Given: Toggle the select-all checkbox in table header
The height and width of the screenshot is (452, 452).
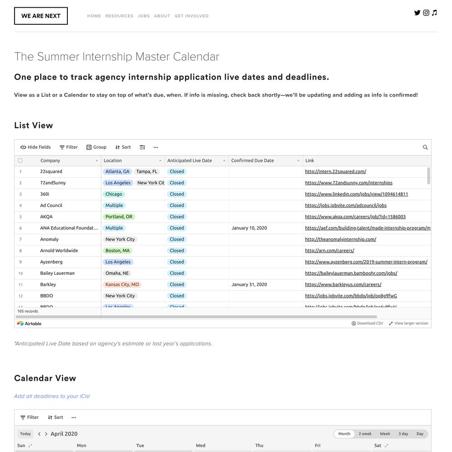Looking at the screenshot, I should tap(20, 160).
